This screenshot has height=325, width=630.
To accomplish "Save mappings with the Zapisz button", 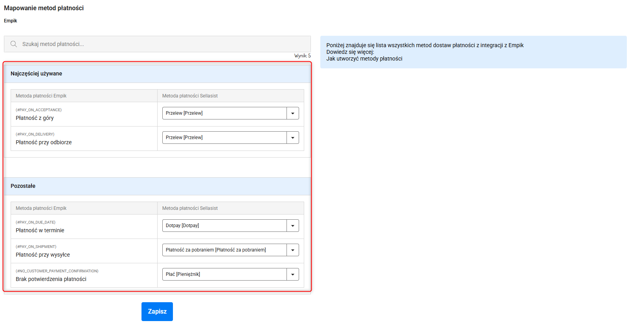I will pos(157,312).
